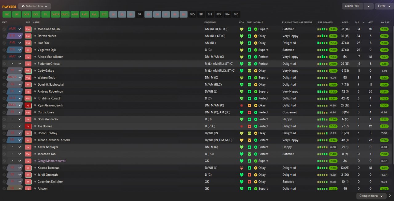The height and width of the screenshot is (201, 394).
Task: Toggle the pick checkbox for Mohamed Salah
Action: point(4,29)
